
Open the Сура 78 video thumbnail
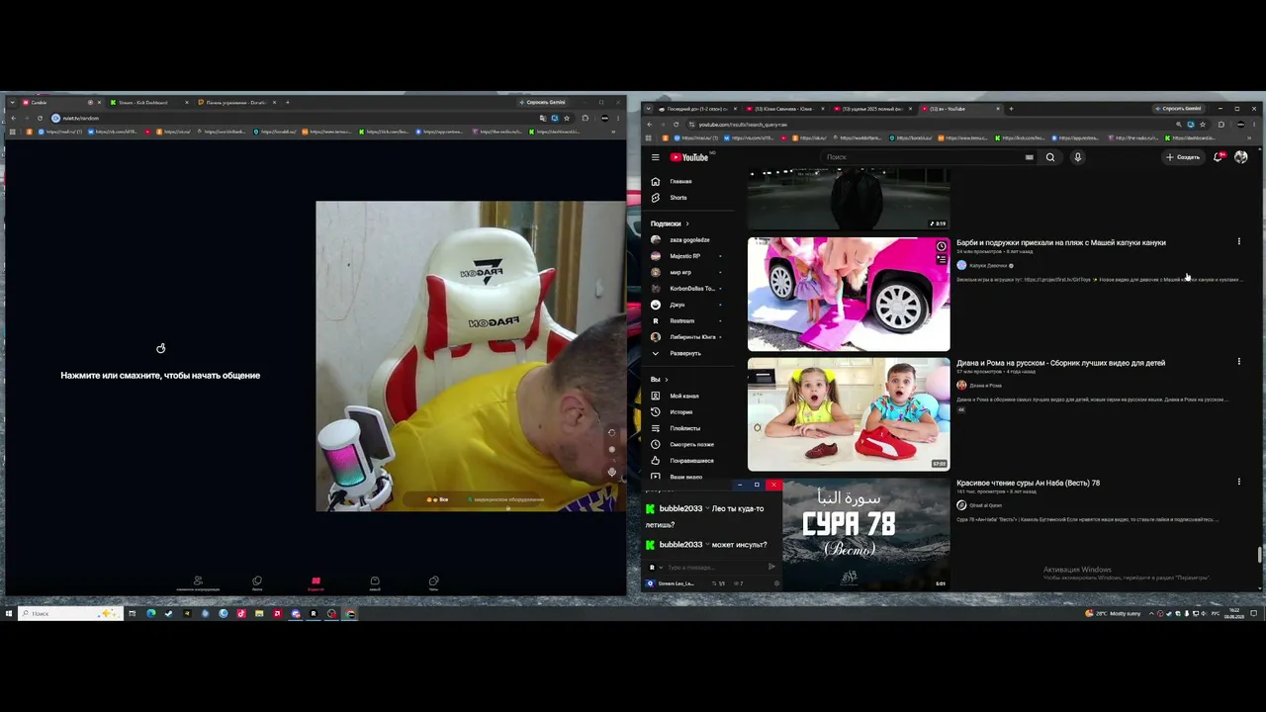866,534
